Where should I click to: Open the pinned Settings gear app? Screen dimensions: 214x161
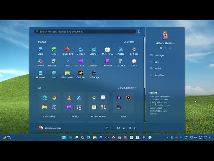(x=134, y=51)
